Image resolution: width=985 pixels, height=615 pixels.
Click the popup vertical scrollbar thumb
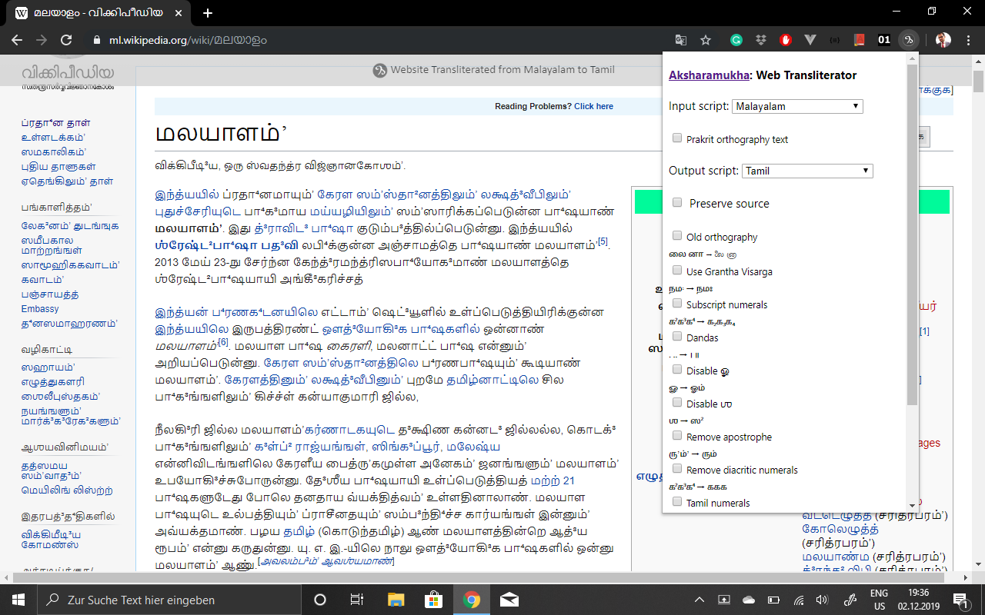(x=912, y=234)
